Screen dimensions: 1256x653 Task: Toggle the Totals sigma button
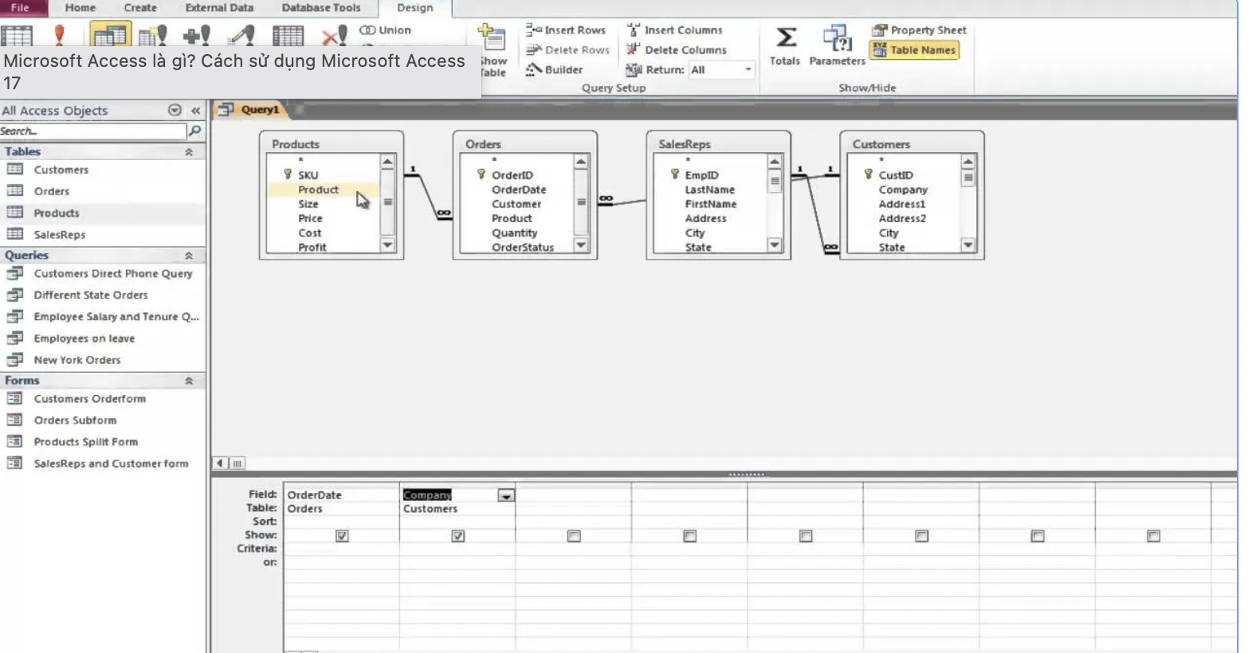coord(785,45)
